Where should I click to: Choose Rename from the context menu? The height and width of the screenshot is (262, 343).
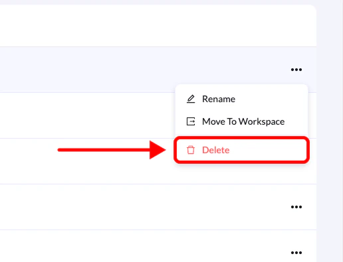pyautogui.click(x=241, y=99)
